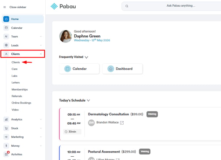This screenshot has width=221, height=160.
Task: Open Brandon Wallace external link icon
Action: (122, 123)
